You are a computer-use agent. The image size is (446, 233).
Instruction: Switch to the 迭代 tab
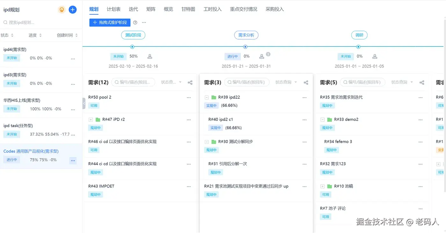coord(133,9)
